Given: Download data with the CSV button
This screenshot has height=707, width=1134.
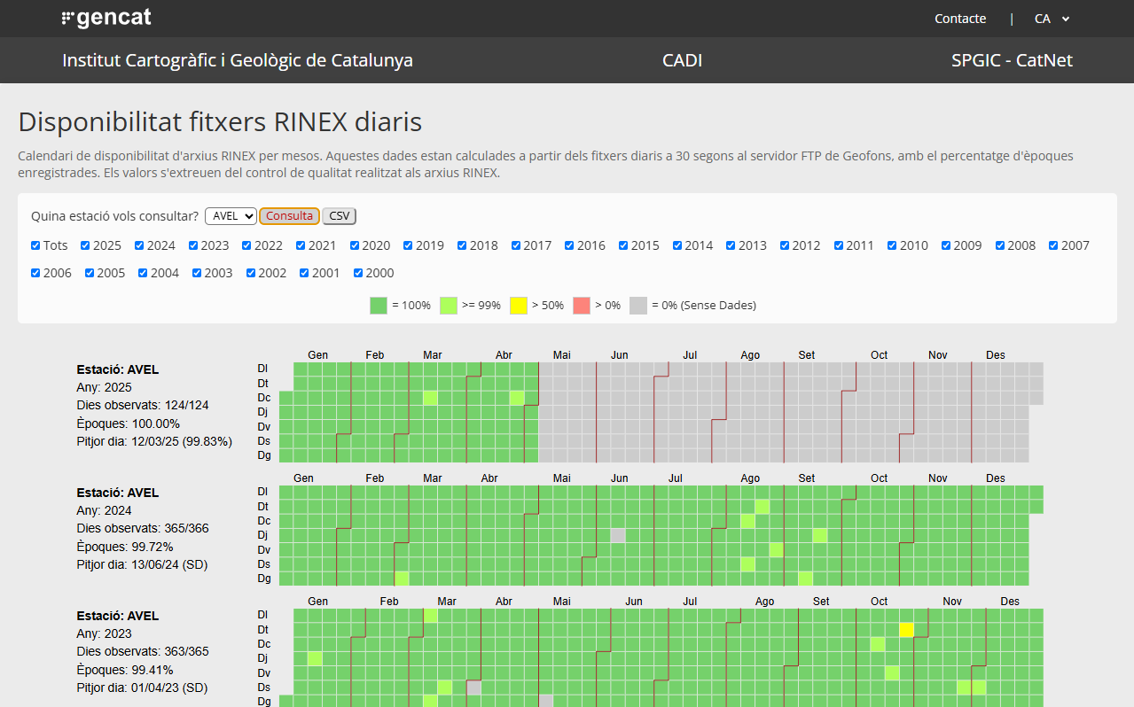Looking at the screenshot, I should click(x=339, y=216).
